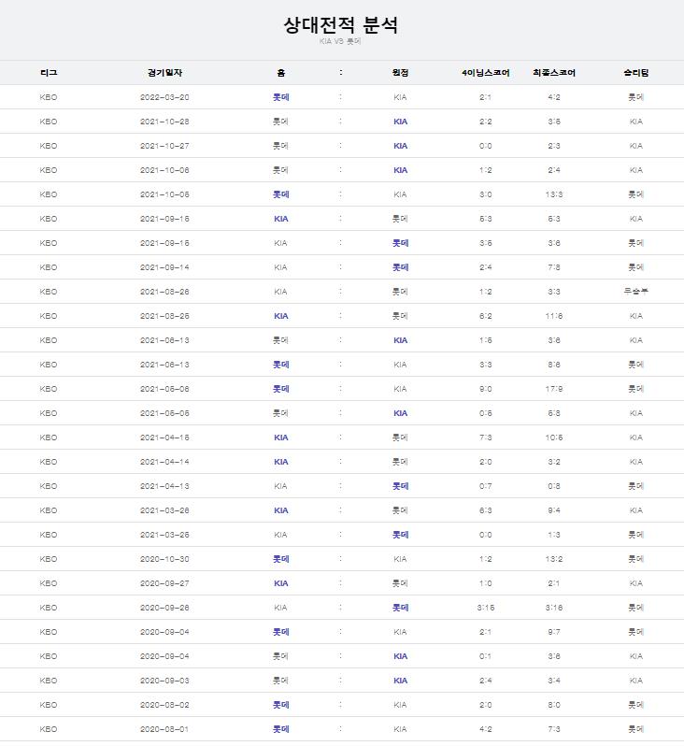Select the date 2020-09-27
Screen dimensions: 684x746
tap(164, 583)
